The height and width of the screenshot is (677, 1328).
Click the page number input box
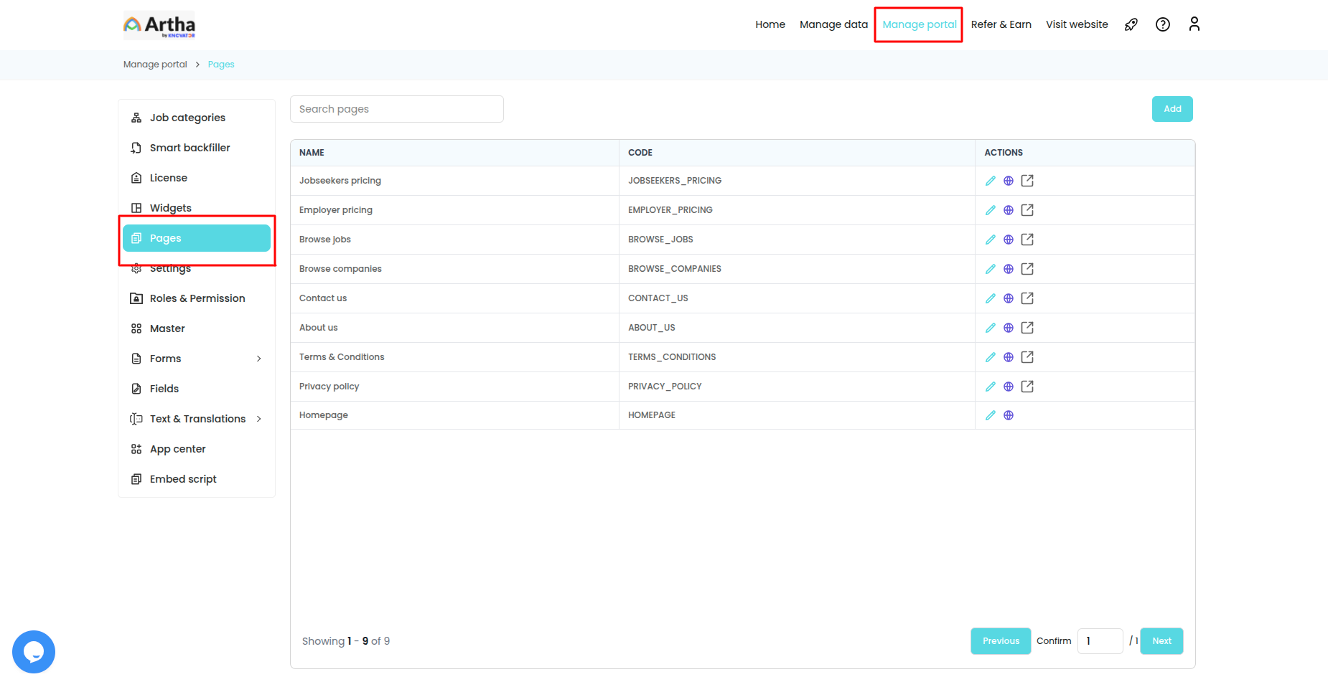[x=1100, y=641]
